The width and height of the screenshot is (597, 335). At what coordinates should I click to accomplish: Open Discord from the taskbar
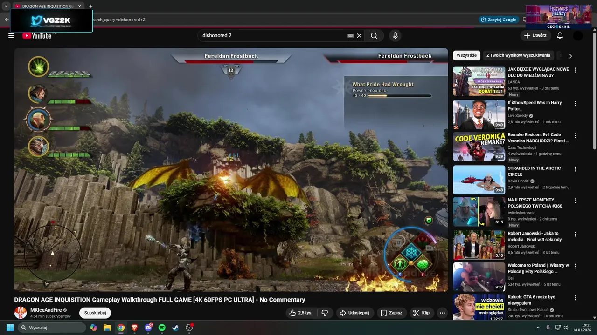pos(148,328)
